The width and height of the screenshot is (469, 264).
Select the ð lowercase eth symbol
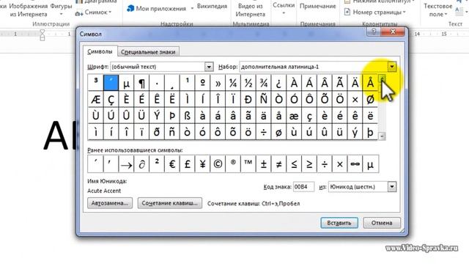click(x=157, y=132)
